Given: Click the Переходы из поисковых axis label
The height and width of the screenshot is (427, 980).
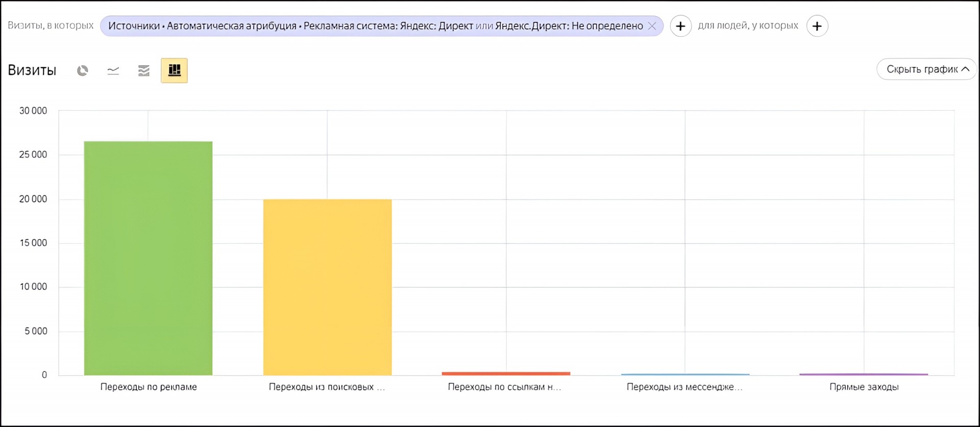Looking at the screenshot, I should click(x=327, y=387).
